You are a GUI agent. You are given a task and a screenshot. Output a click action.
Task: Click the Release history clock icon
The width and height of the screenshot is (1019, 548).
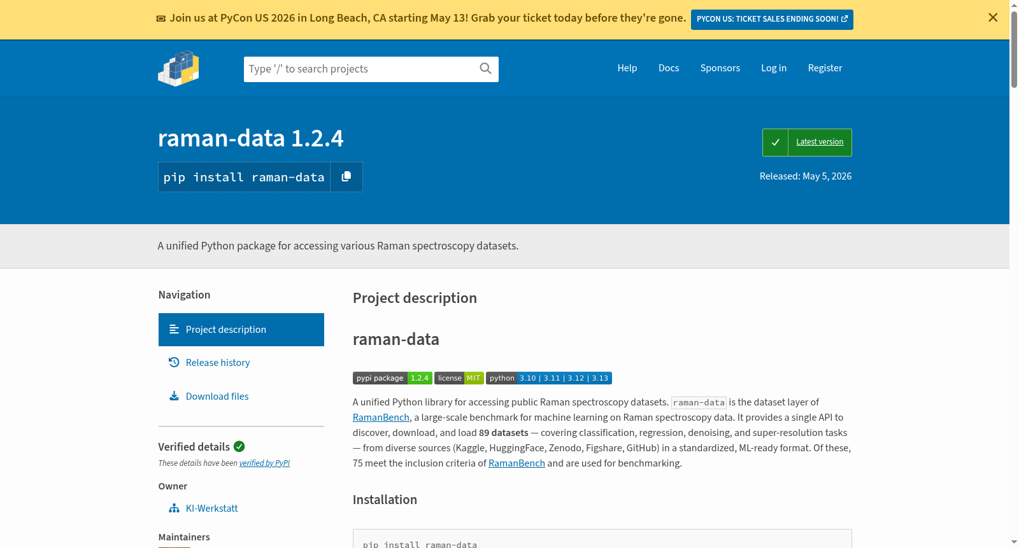[174, 362]
